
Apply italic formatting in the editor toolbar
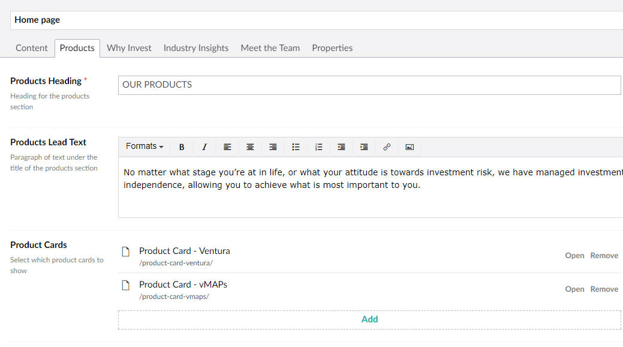click(204, 147)
